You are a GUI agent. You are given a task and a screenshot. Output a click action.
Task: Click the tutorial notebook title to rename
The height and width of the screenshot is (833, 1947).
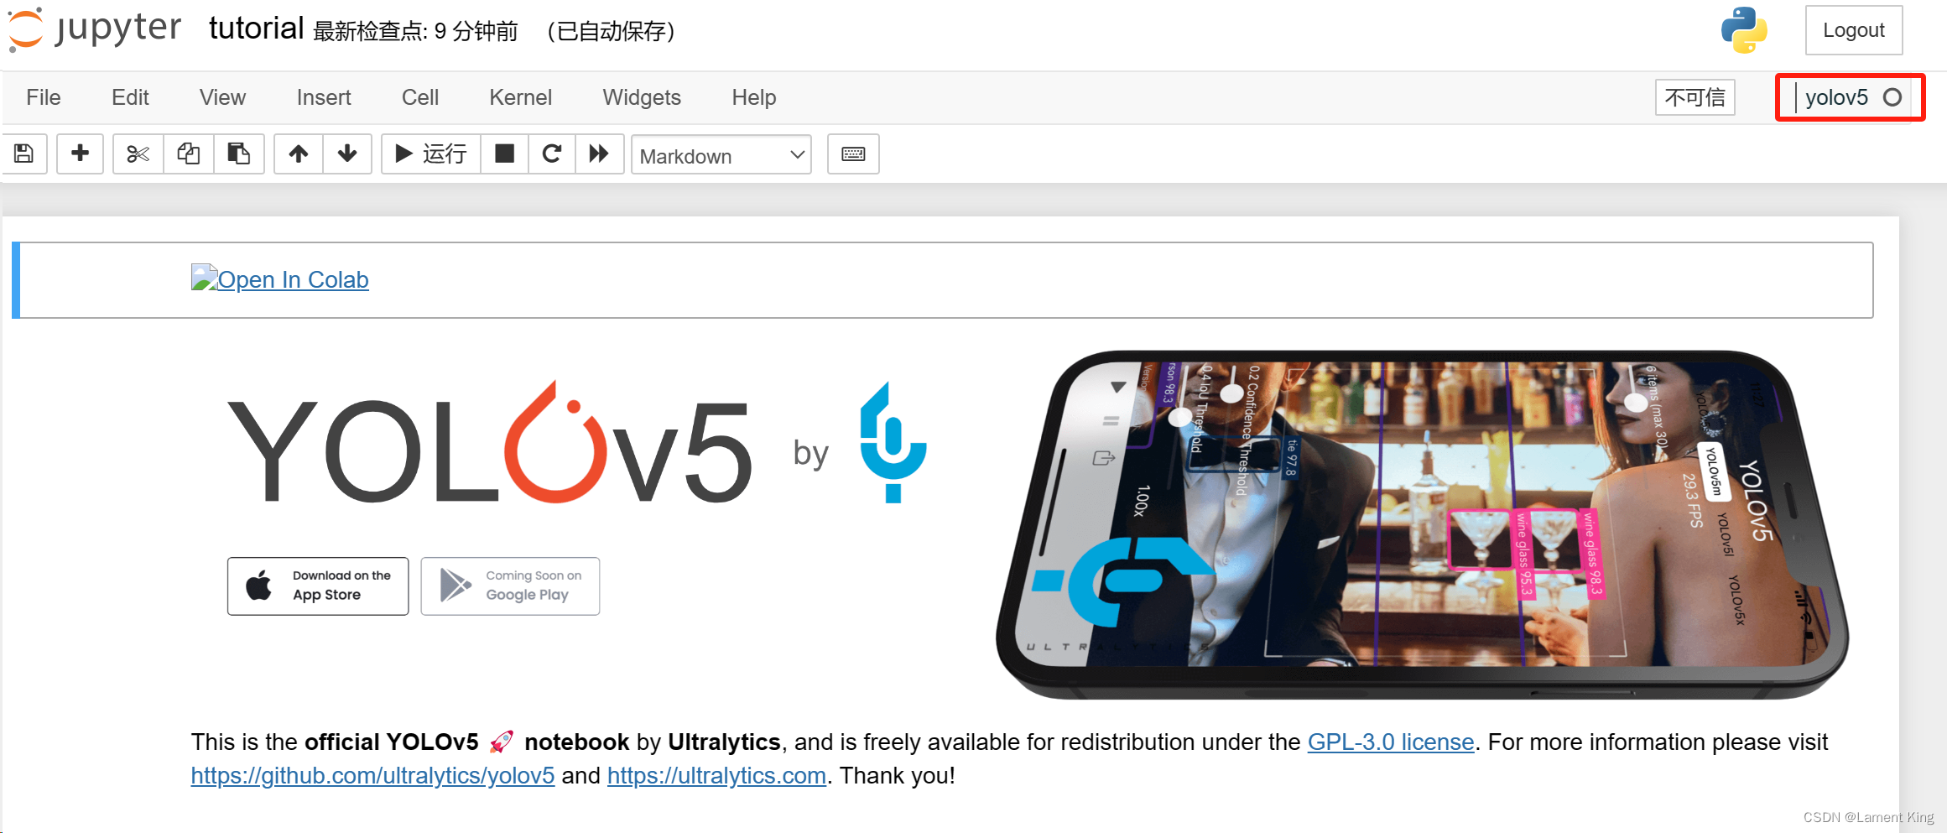click(x=256, y=29)
